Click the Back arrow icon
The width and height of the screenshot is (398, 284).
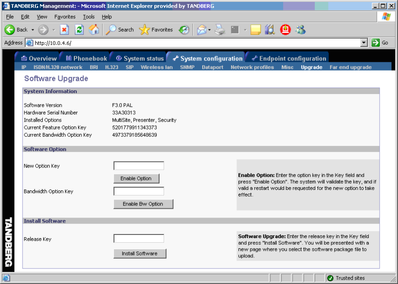(10, 30)
